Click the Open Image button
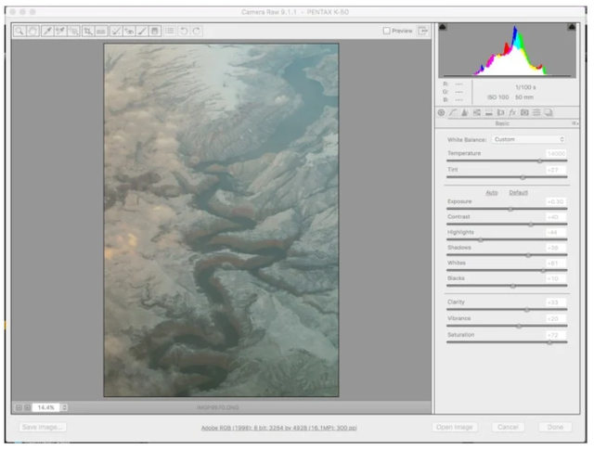The height and width of the screenshot is (450, 594). [x=455, y=428]
